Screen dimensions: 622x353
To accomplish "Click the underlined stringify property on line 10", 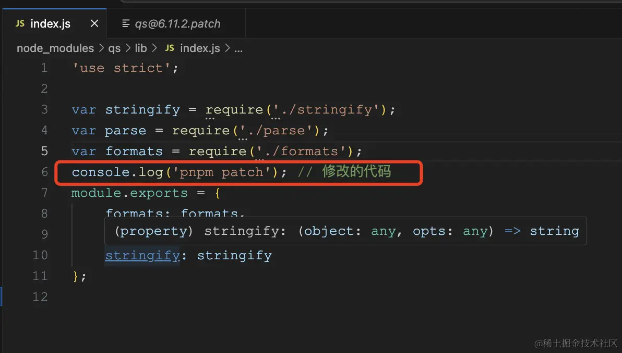I will pyautogui.click(x=142, y=256).
